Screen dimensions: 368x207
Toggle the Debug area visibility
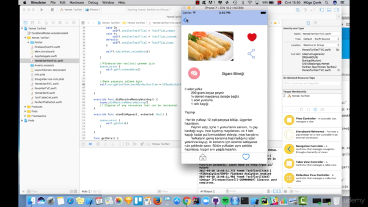point(329,10)
